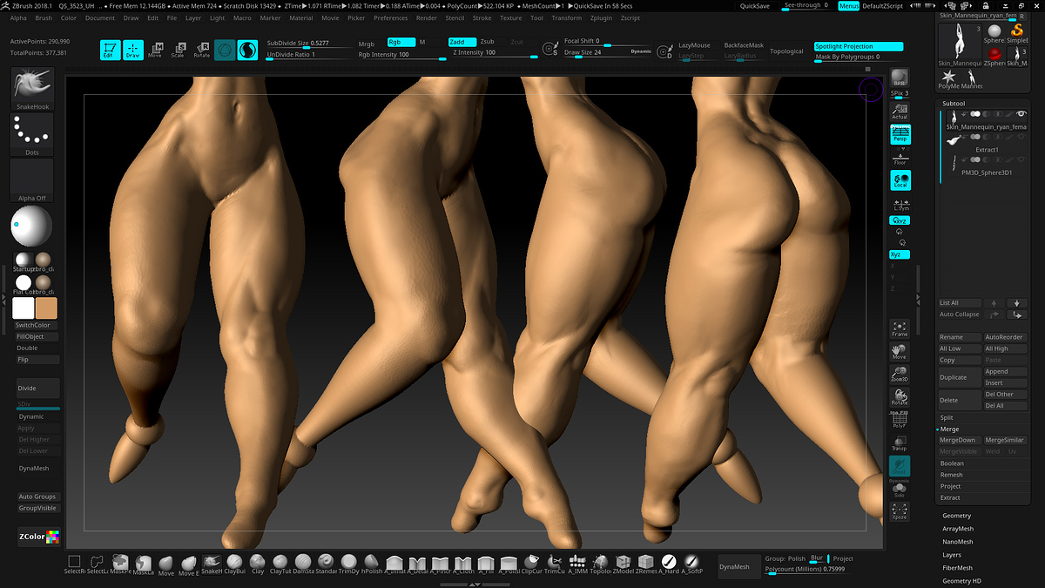Screen dimensions: 1045x588
Task: Open the Stroke menu
Action: 482,17
